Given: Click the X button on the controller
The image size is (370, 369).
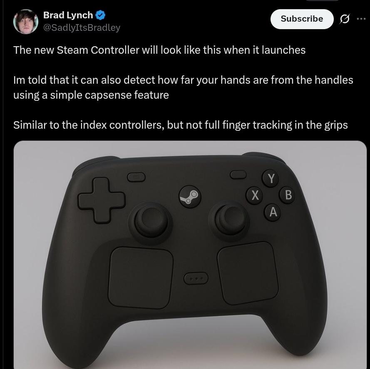Looking at the screenshot, I should (255, 195).
